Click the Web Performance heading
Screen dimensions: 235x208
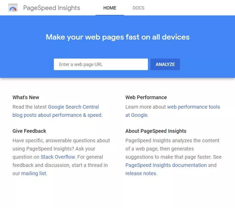pos(146,97)
